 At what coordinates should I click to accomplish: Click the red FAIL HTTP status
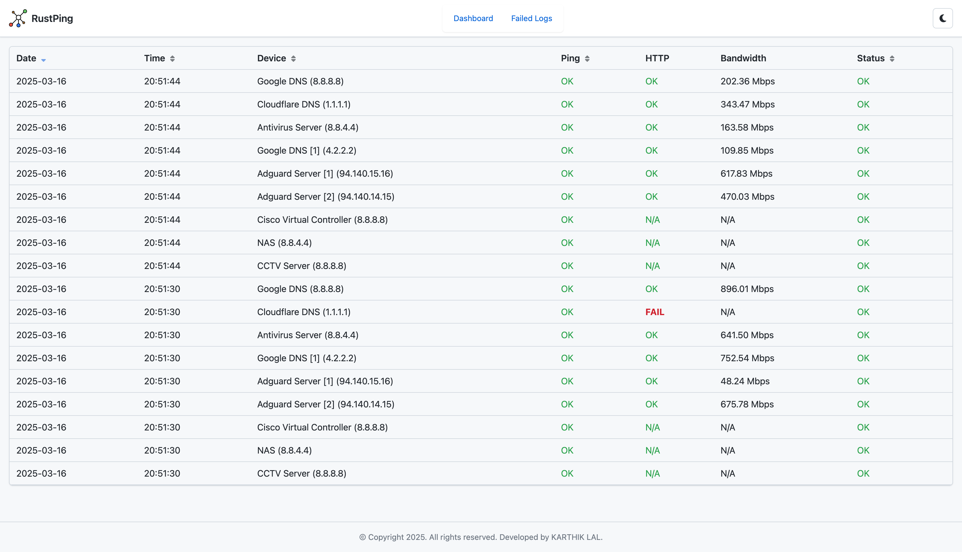(x=655, y=312)
